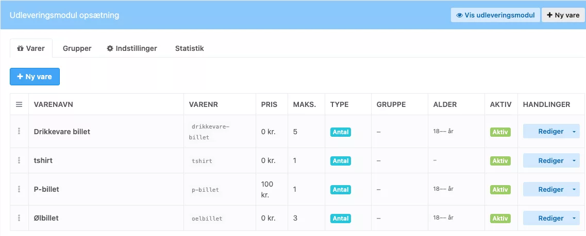Open Vis udleveringsmodul with the eye icon
The height and width of the screenshot is (236, 586).
[495, 15]
